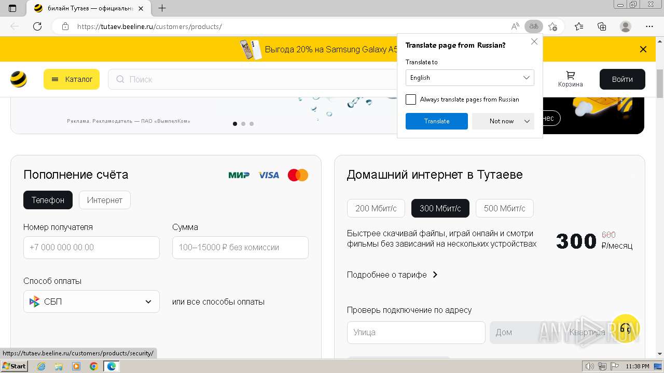Switch to the Телефон top-up tab
This screenshot has height=373, width=664.
point(48,200)
